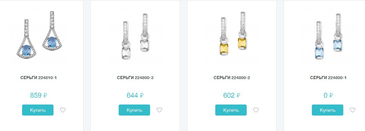Click Купить under the 644 ₽ price
Screen dimensions: 365x131
[134, 110]
